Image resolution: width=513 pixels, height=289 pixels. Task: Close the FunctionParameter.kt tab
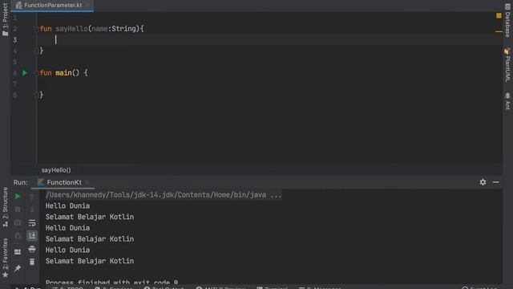[x=87, y=6]
